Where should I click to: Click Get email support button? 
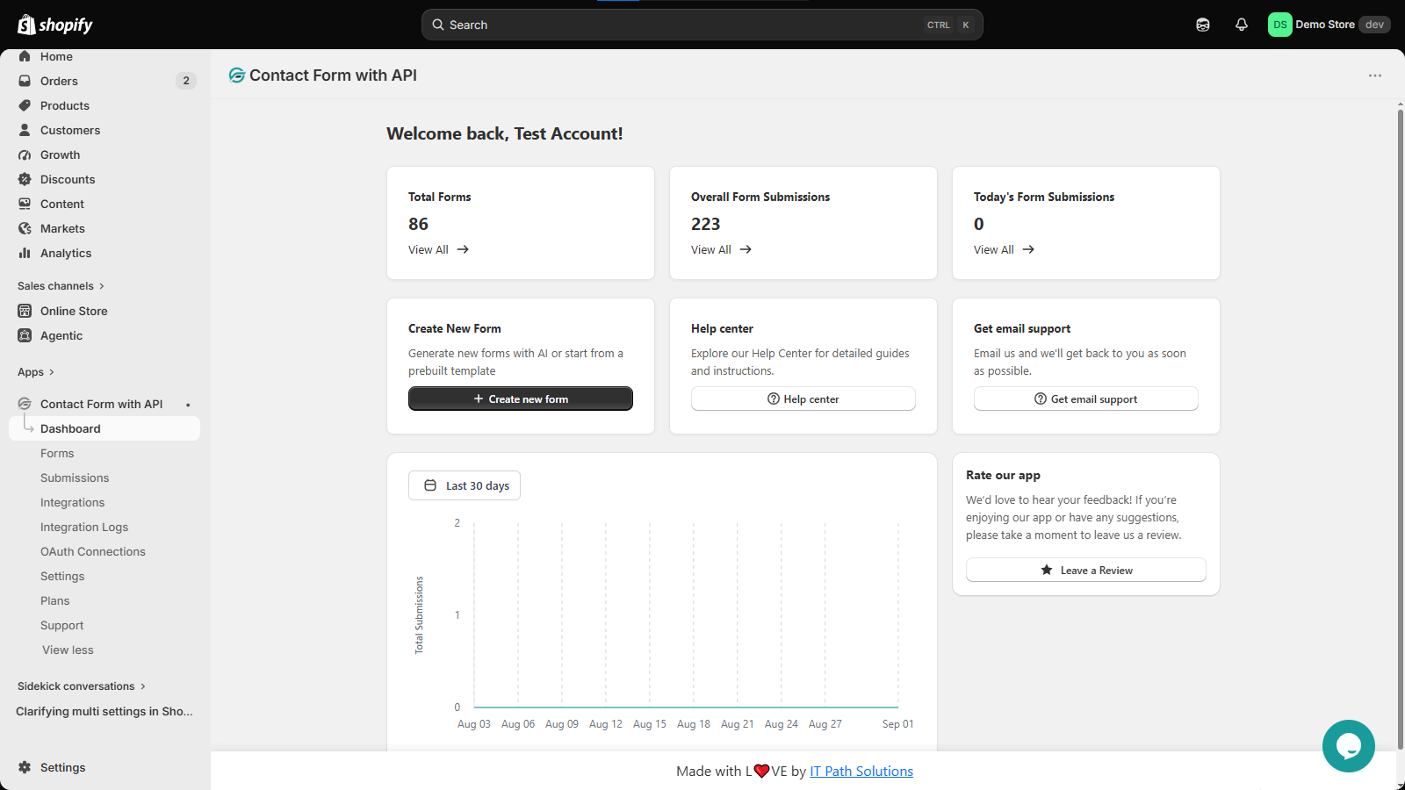(1086, 399)
